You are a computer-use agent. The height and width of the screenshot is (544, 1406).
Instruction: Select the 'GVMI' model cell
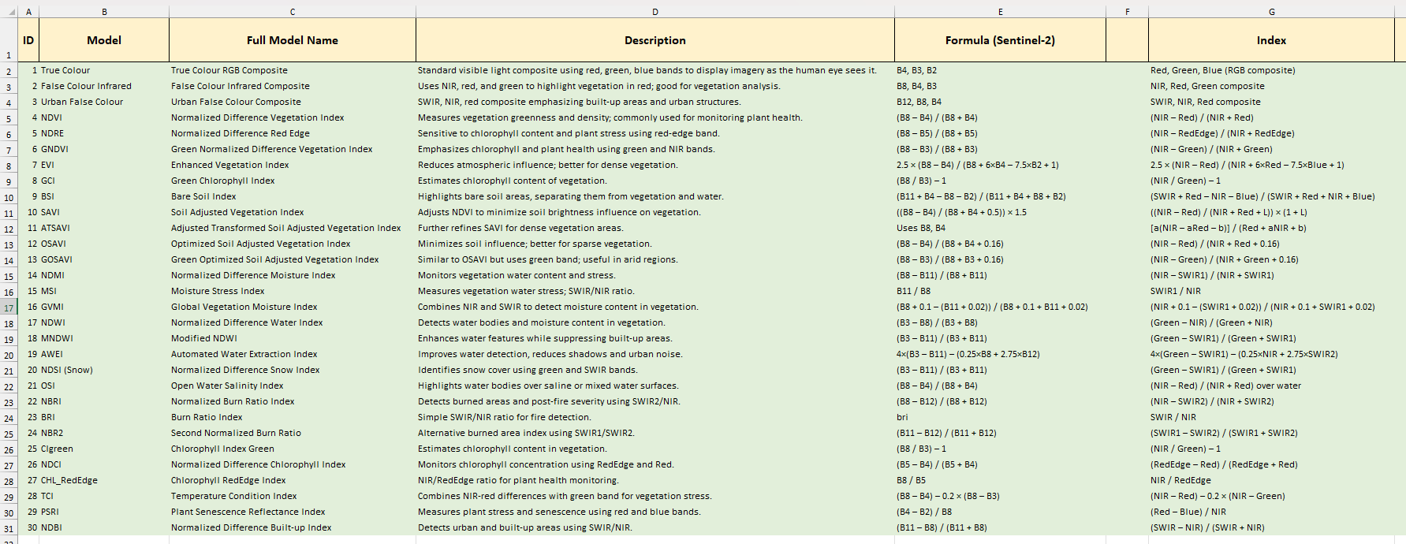104,307
